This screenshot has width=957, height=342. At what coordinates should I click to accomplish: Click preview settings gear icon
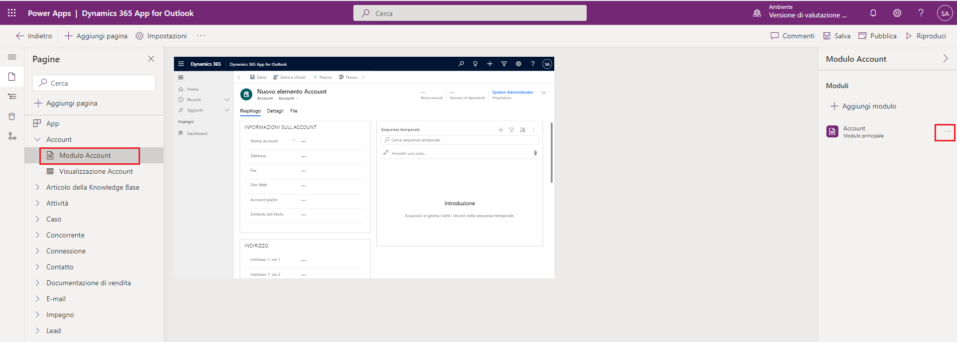coord(518,64)
